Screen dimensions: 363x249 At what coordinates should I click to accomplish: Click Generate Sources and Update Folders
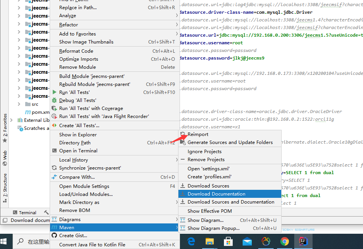click(x=230, y=142)
